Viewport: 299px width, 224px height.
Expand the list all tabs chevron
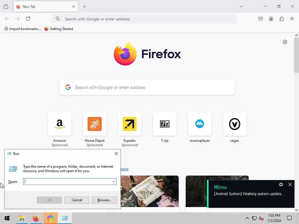(x=241, y=6)
